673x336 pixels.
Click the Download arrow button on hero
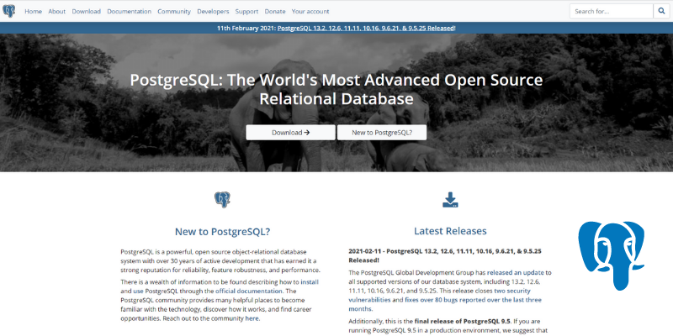[290, 133]
